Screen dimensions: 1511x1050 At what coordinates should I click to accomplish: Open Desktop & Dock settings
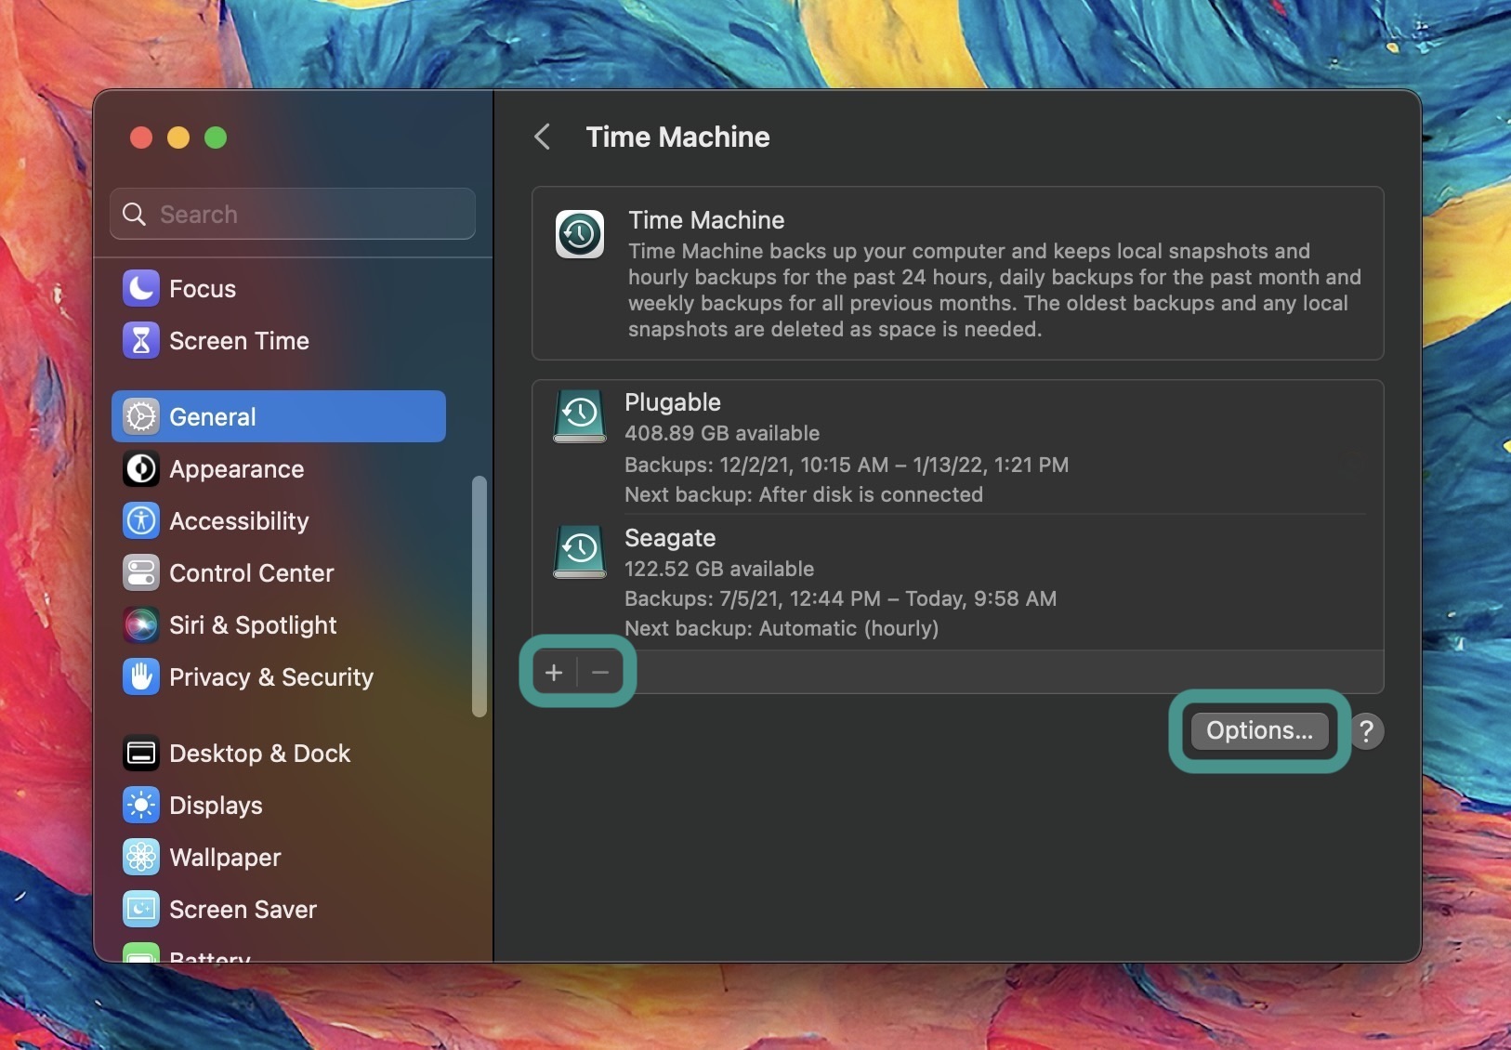[x=260, y=754]
